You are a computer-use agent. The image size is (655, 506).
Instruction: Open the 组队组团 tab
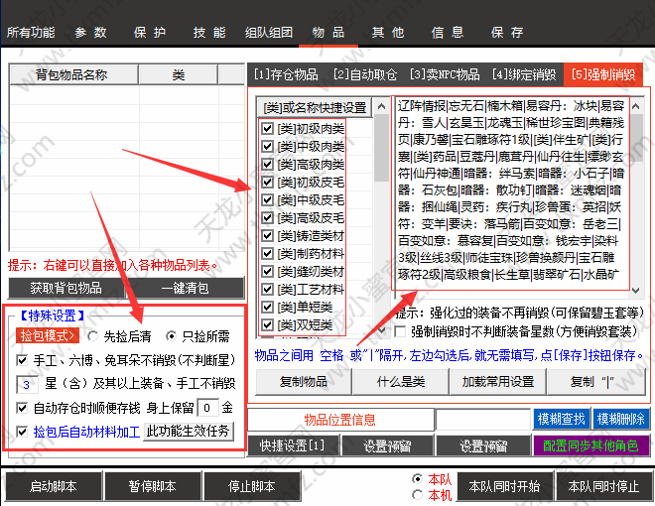pyautogui.click(x=269, y=32)
